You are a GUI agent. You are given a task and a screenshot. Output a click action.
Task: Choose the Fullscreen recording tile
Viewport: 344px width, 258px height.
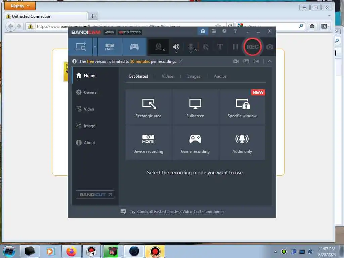[x=195, y=107]
